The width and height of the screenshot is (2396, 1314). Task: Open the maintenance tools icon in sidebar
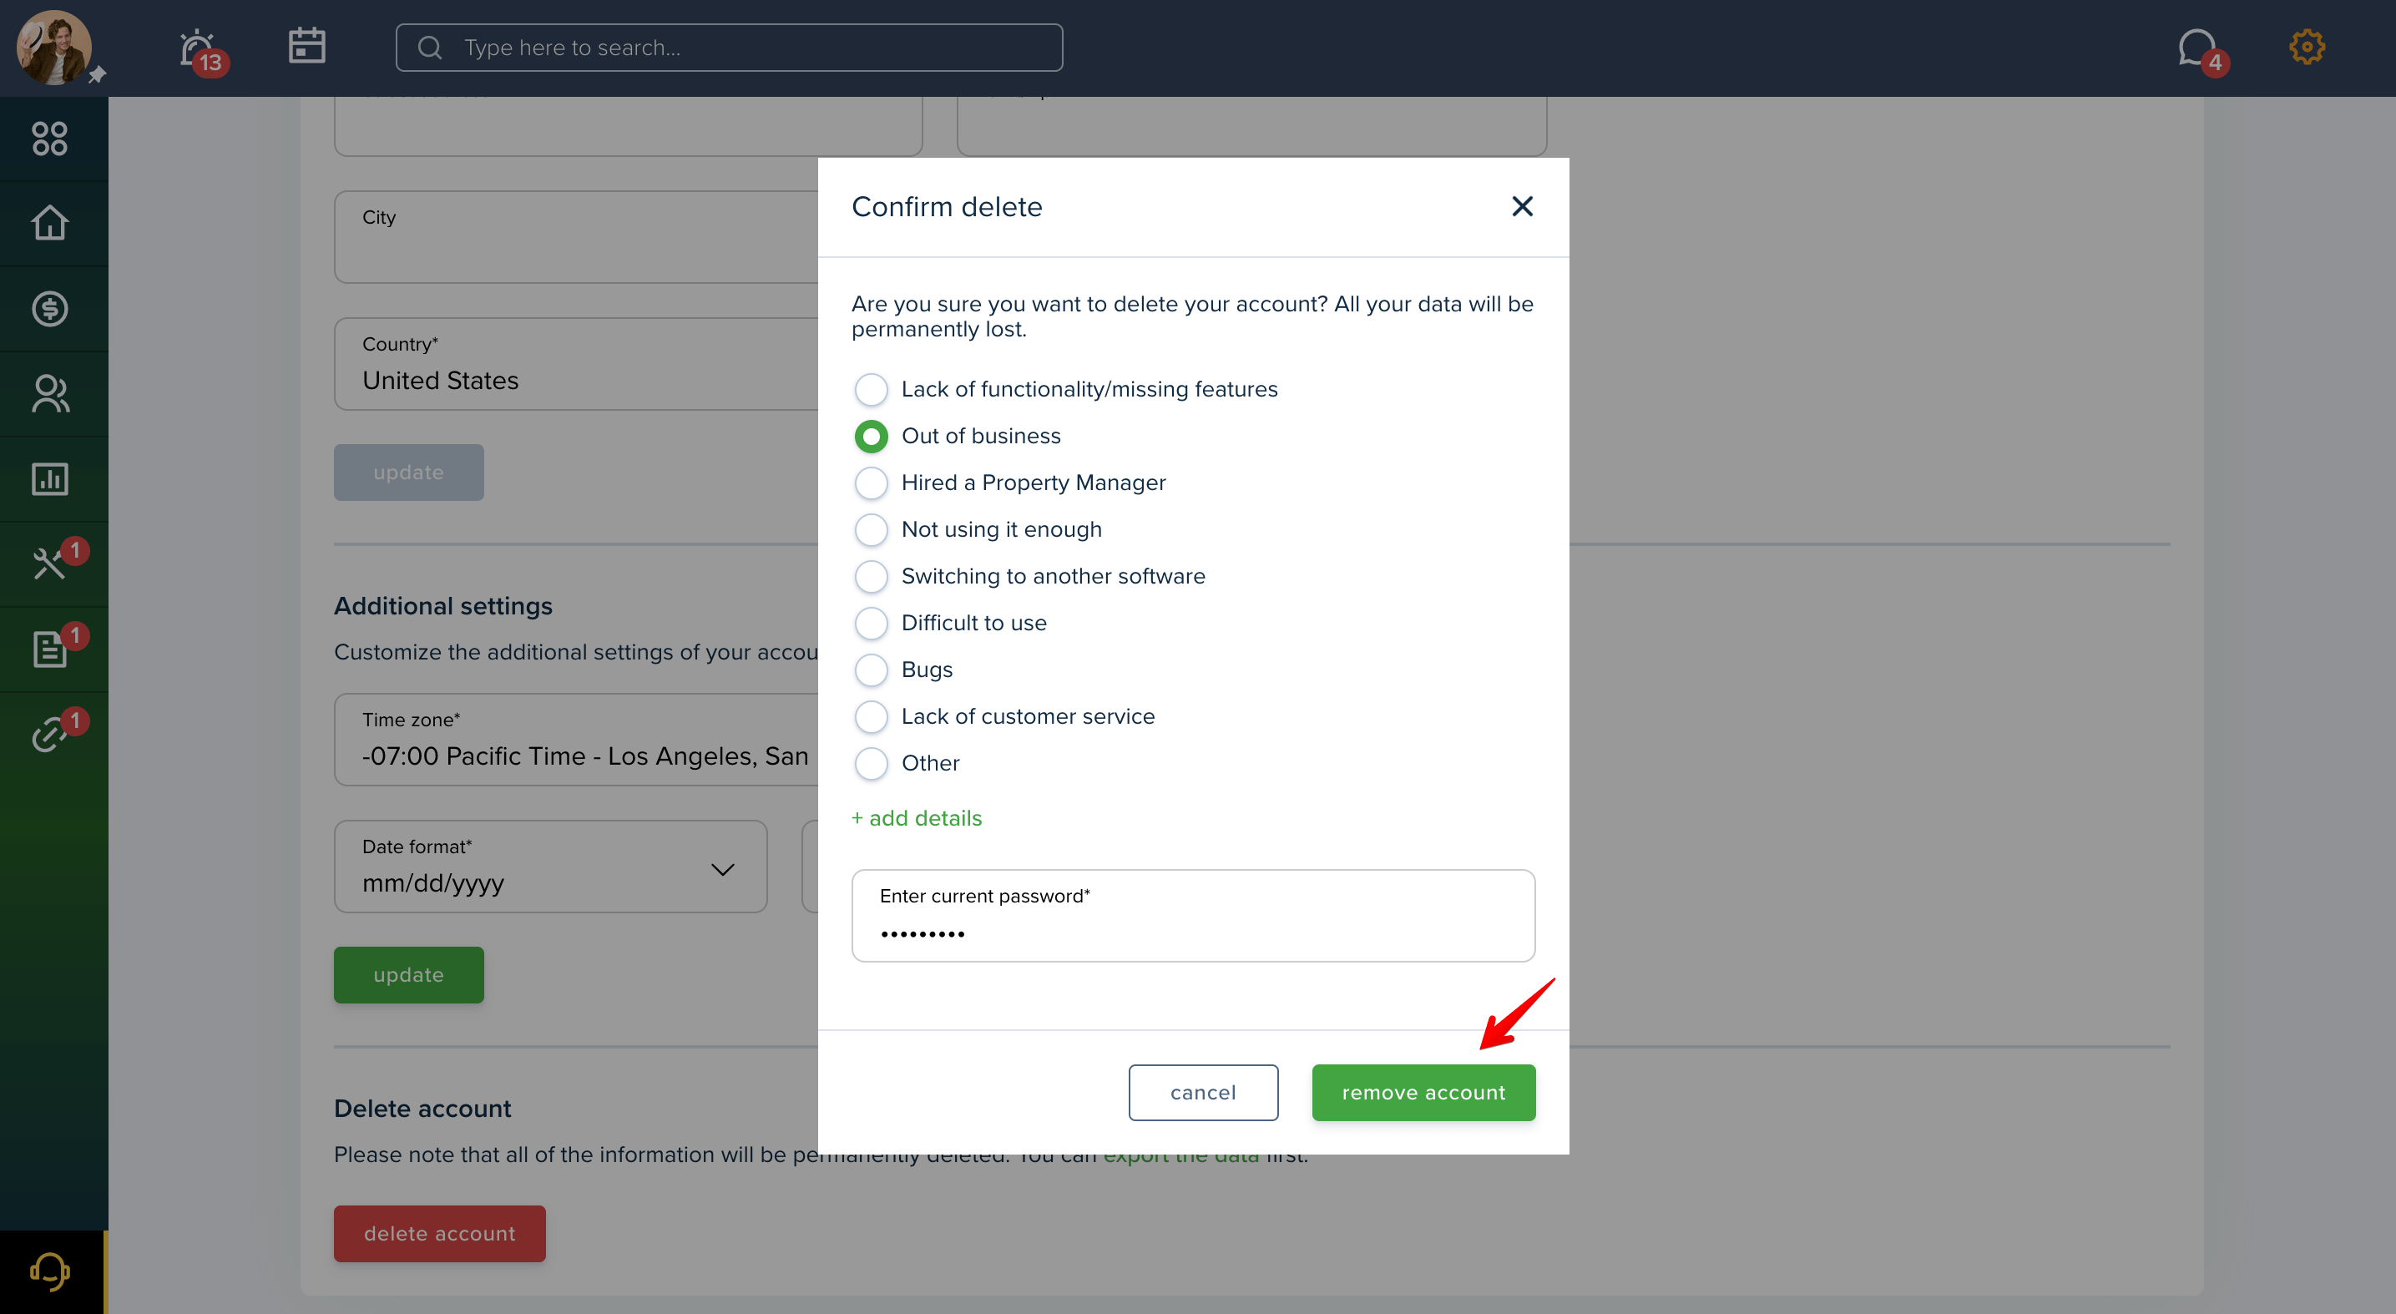pyautogui.click(x=49, y=564)
